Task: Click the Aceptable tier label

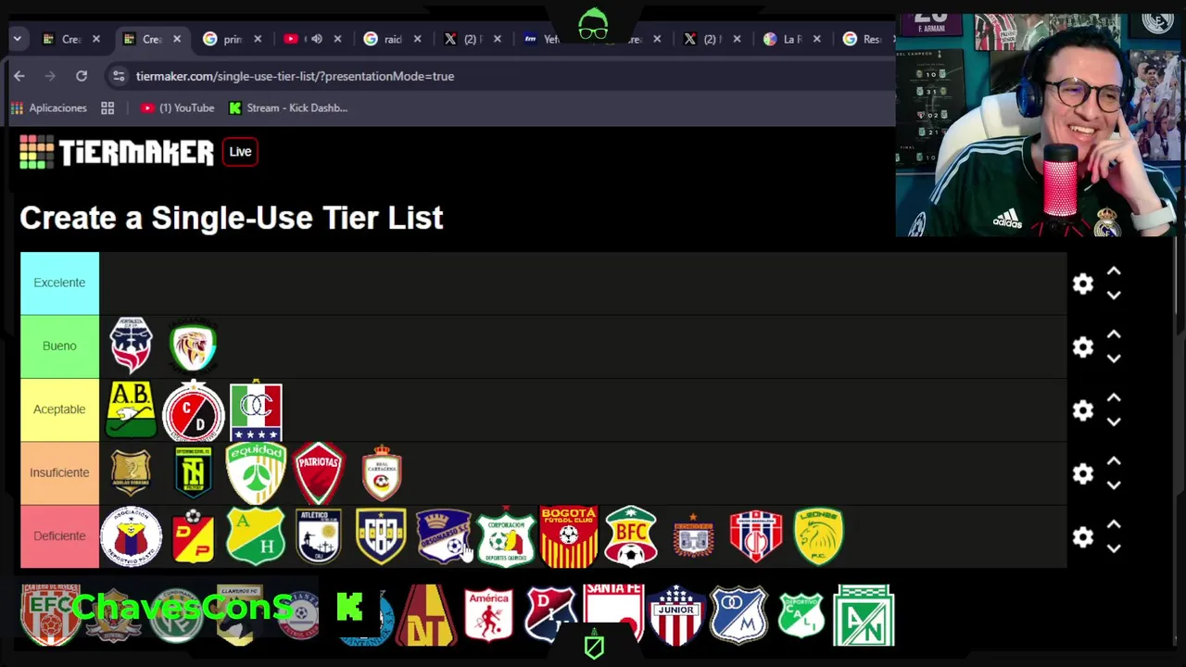Action: click(59, 409)
